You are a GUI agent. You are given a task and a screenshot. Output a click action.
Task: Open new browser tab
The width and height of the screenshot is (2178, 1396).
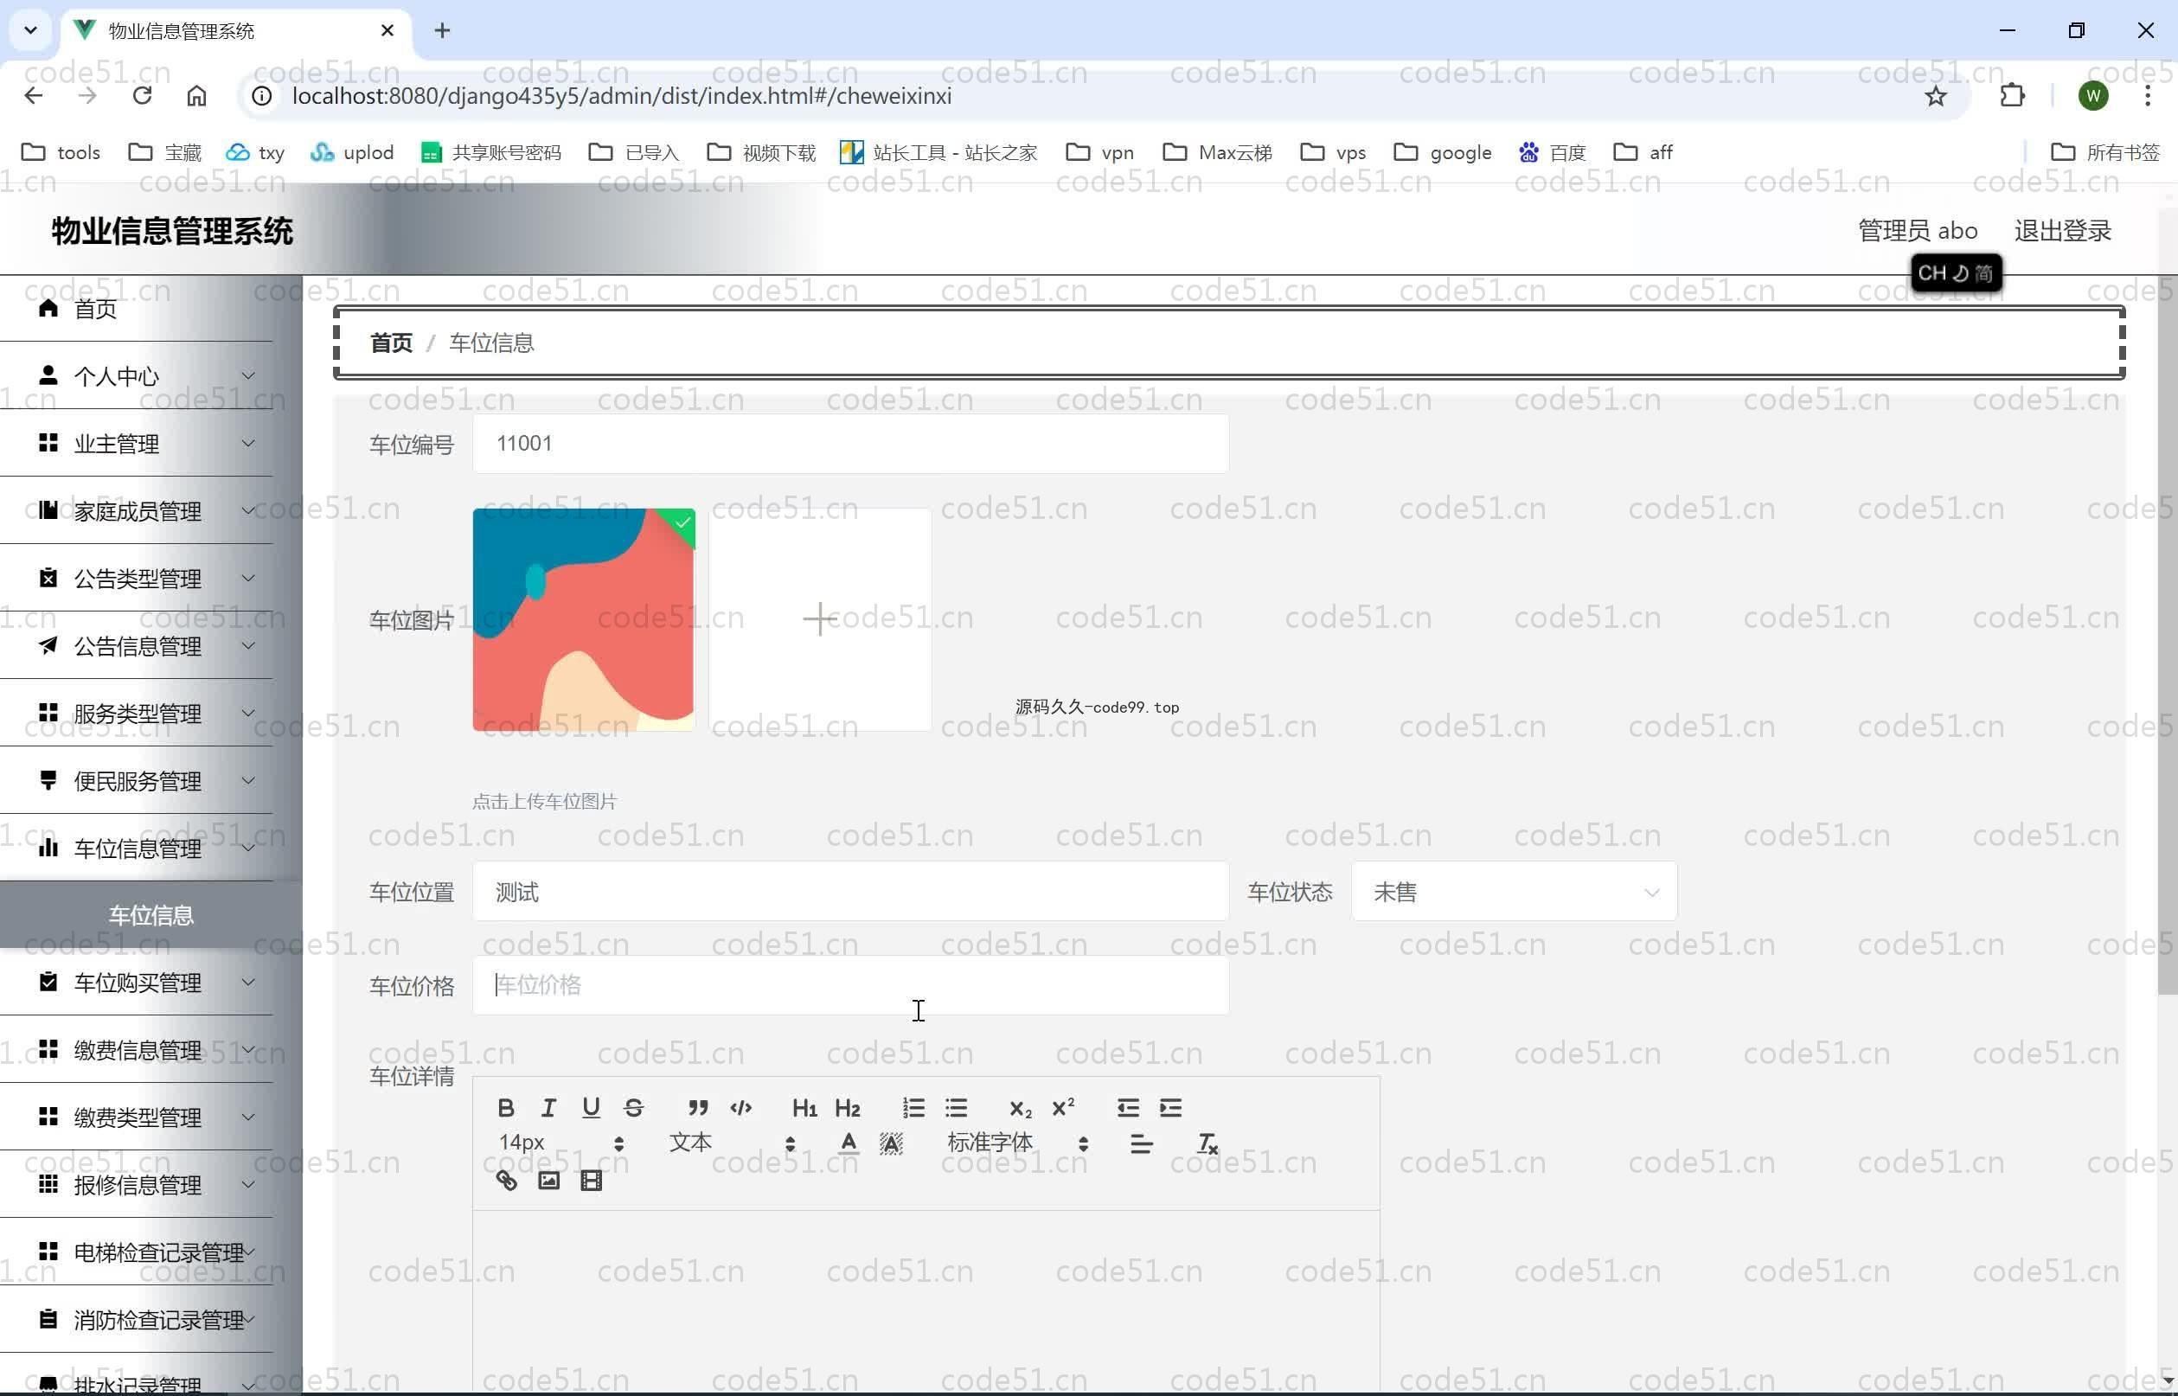(441, 31)
